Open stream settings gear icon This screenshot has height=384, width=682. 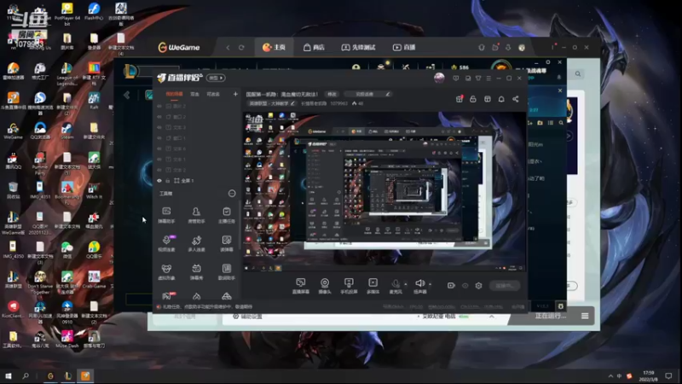pos(478,286)
